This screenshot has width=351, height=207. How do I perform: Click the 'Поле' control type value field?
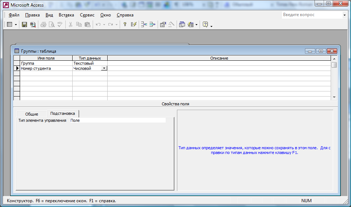[x=117, y=120]
